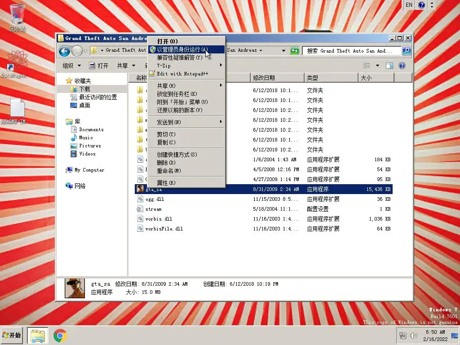Choose Create shortcut (创建快捷方式)

pyautogui.click(x=186, y=155)
